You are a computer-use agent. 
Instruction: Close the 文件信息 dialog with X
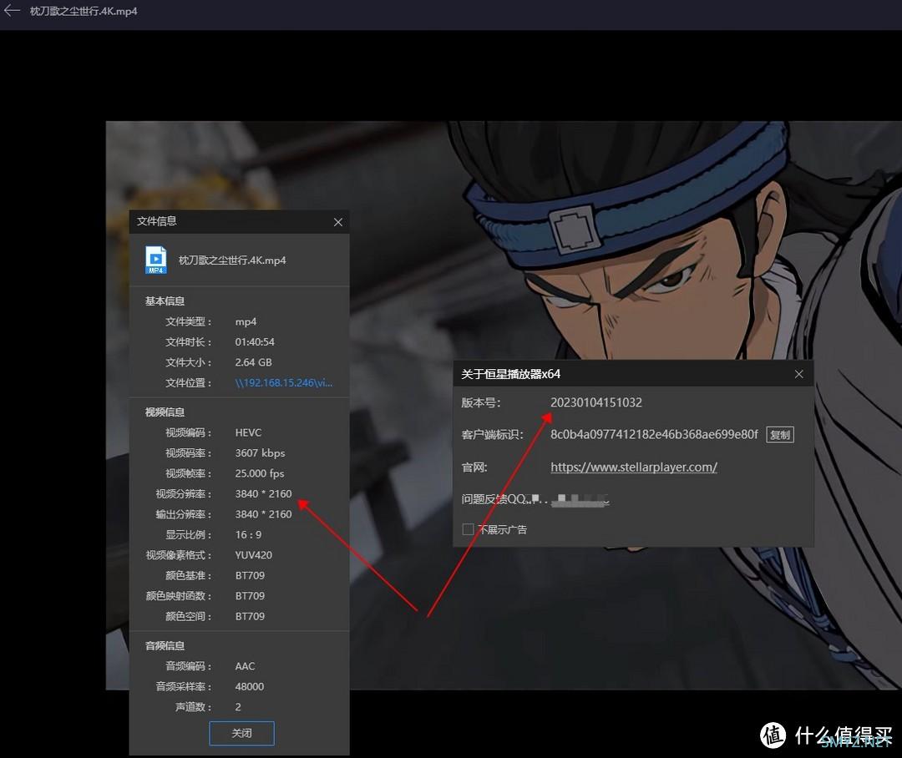click(x=338, y=222)
